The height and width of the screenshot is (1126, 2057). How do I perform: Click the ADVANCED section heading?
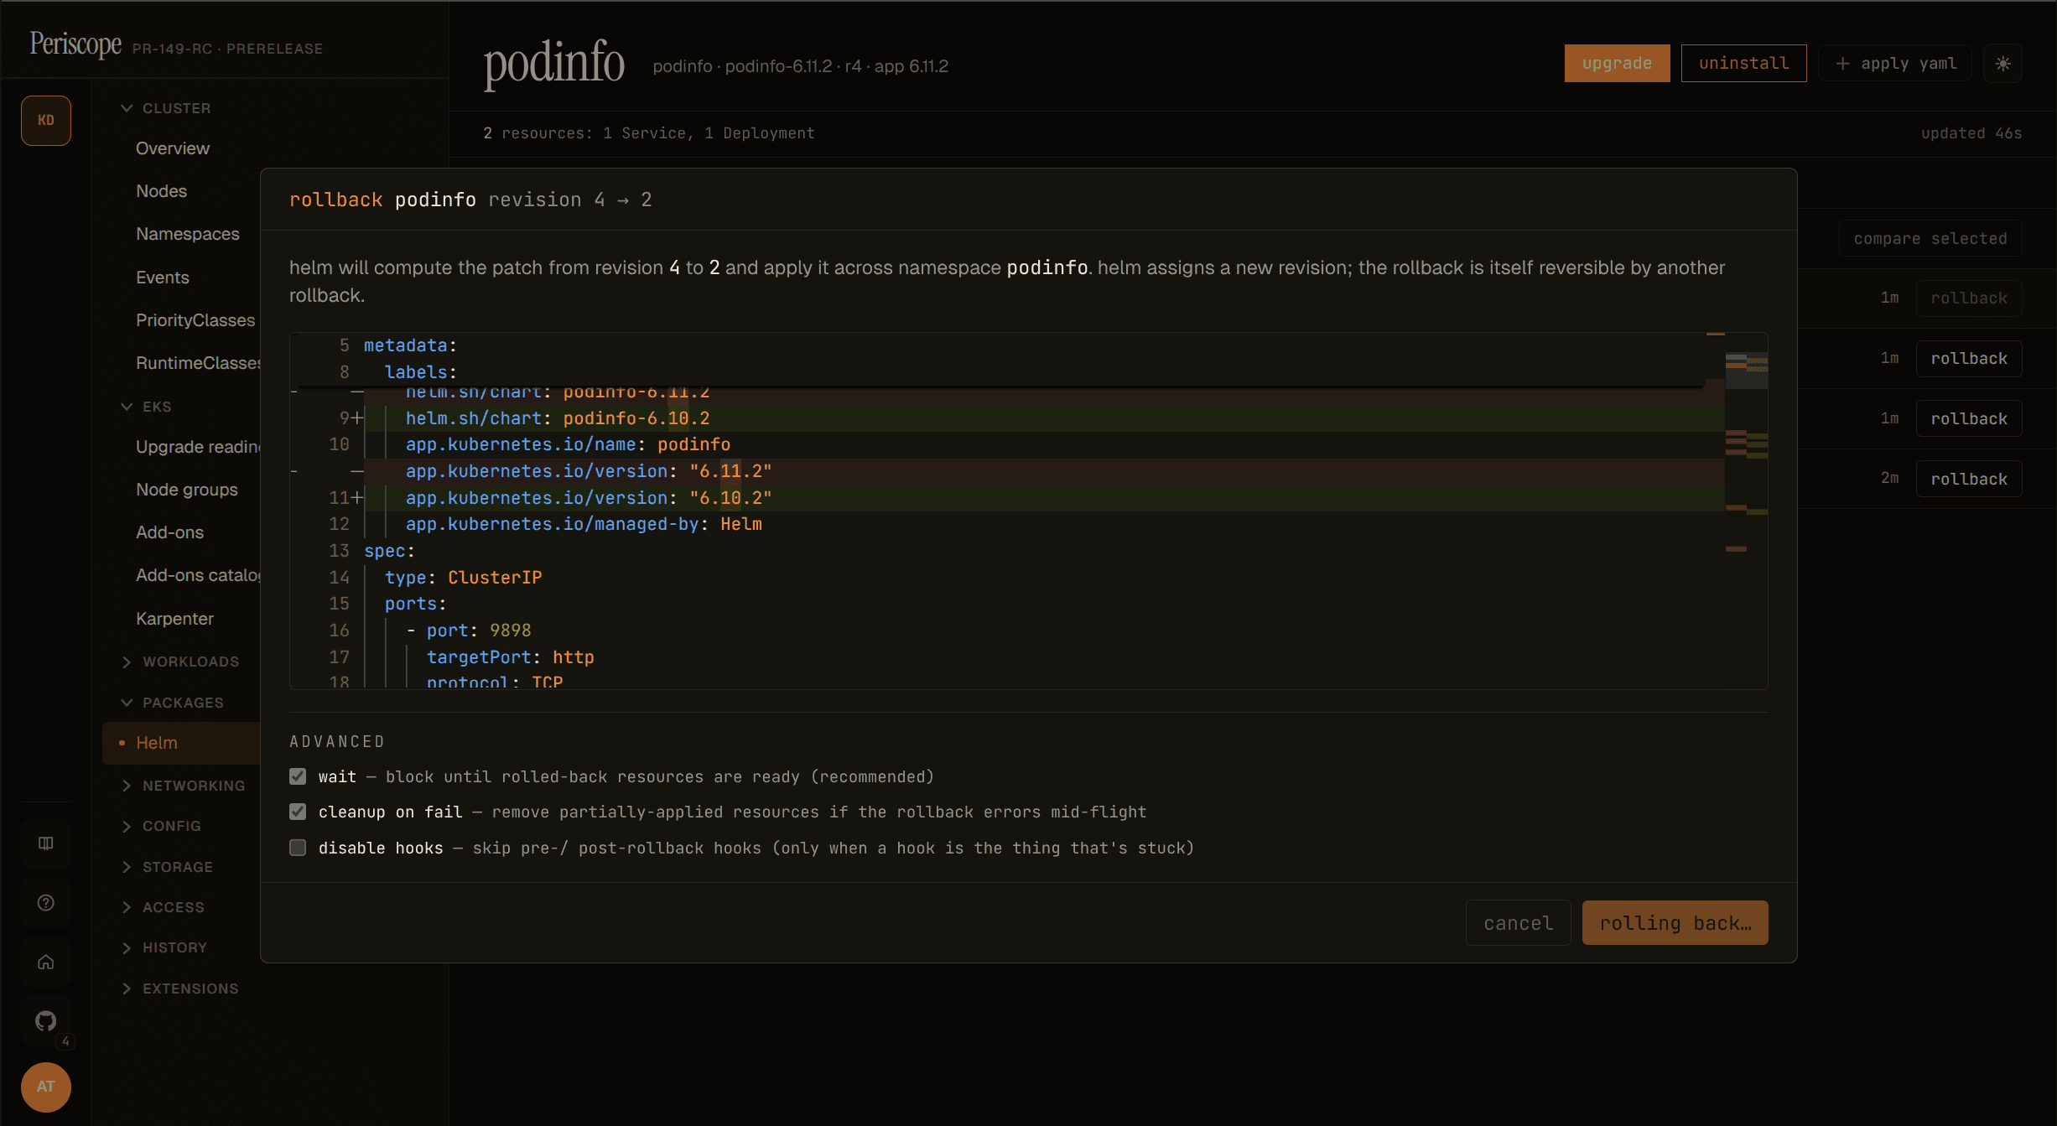pos(337,741)
